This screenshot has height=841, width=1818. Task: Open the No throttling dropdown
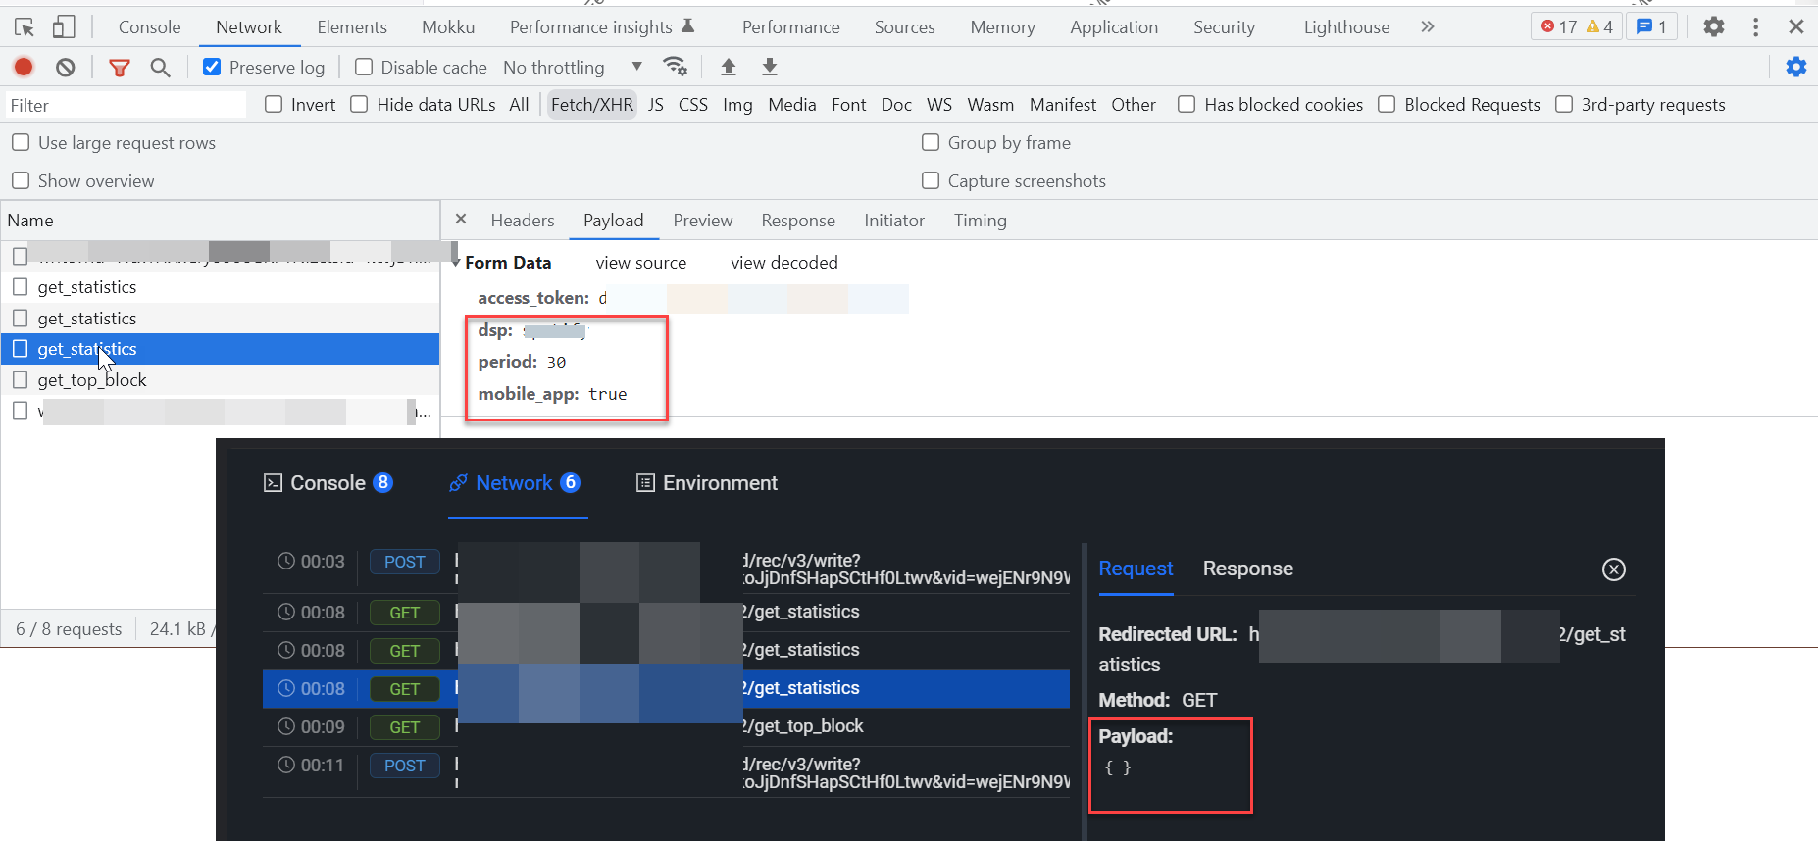pyautogui.click(x=573, y=67)
